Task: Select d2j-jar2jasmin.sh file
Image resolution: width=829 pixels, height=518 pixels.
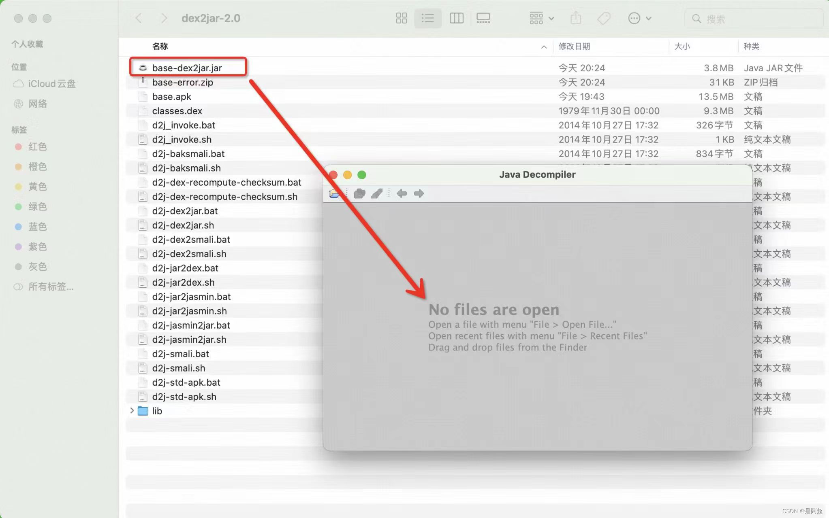Action: click(189, 311)
